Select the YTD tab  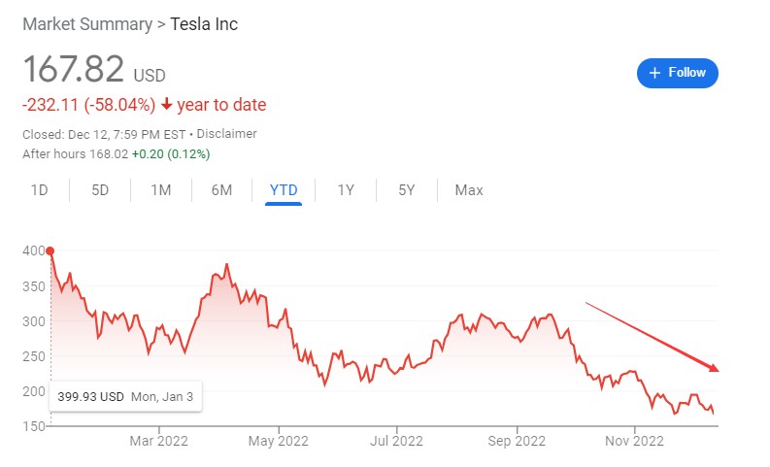pyautogui.click(x=283, y=190)
